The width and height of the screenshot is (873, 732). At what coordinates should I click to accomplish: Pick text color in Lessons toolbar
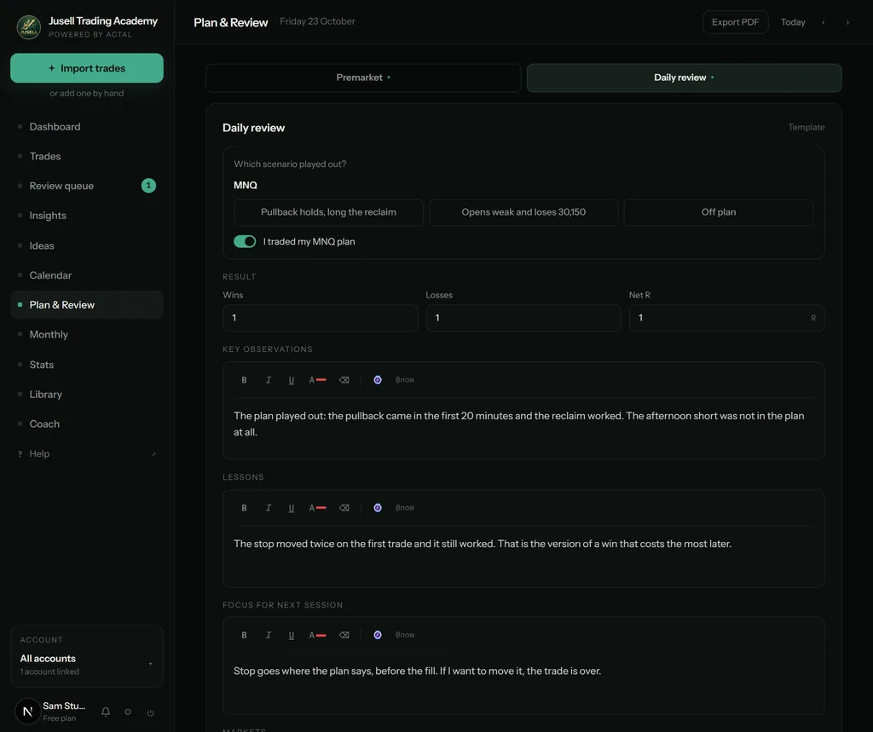(317, 508)
